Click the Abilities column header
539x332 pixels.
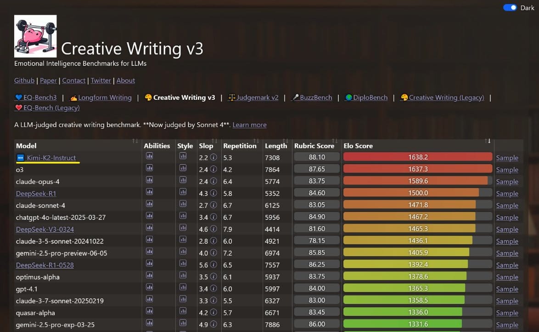click(x=157, y=146)
